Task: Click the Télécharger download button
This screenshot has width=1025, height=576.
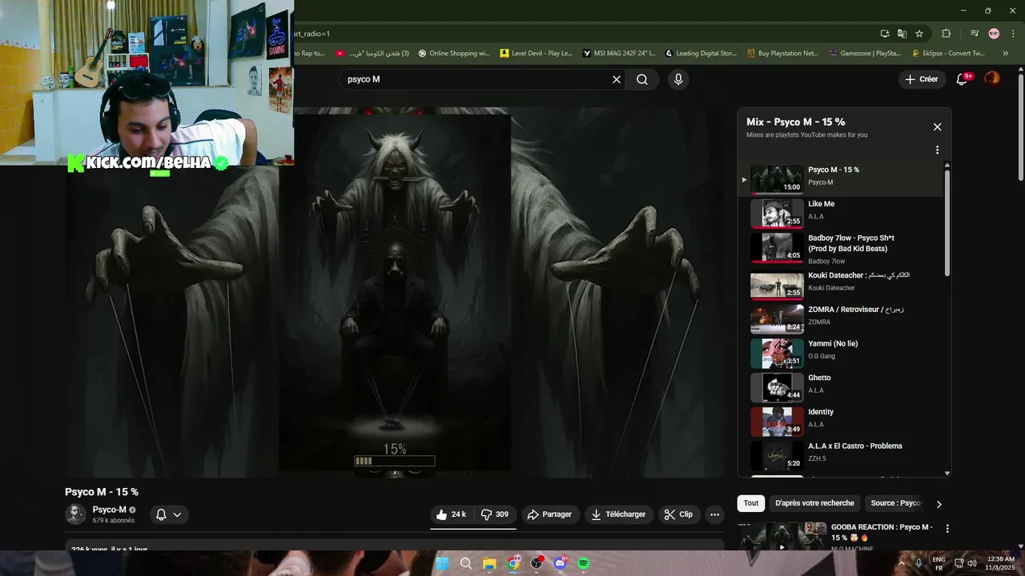Action: point(619,514)
